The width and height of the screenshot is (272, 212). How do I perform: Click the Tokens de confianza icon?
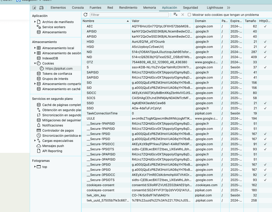39,73
